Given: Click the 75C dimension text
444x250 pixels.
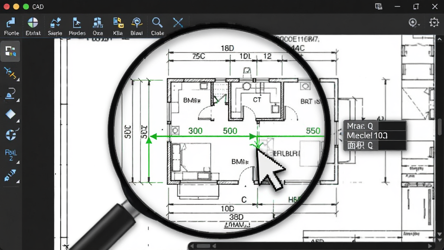Looking at the screenshot, I should [199, 56].
